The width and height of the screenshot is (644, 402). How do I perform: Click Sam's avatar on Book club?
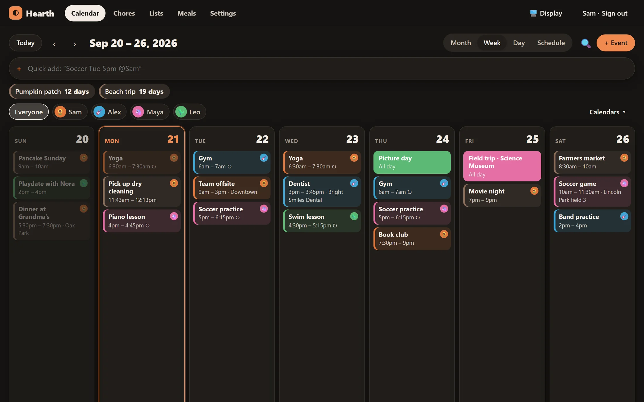[444, 234]
